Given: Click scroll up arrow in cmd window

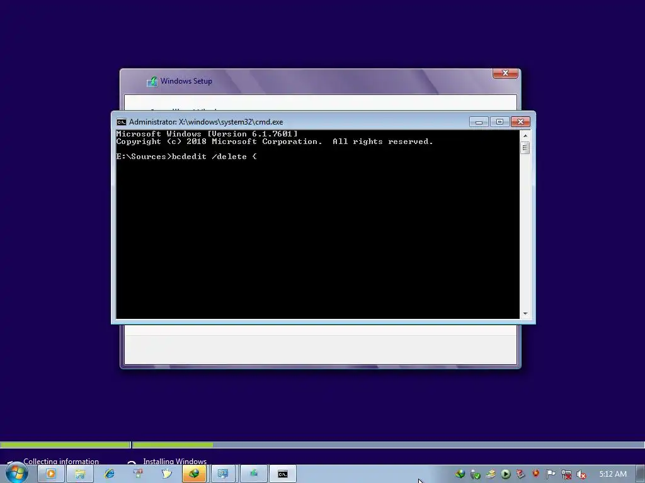Looking at the screenshot, I should point(525,136).
